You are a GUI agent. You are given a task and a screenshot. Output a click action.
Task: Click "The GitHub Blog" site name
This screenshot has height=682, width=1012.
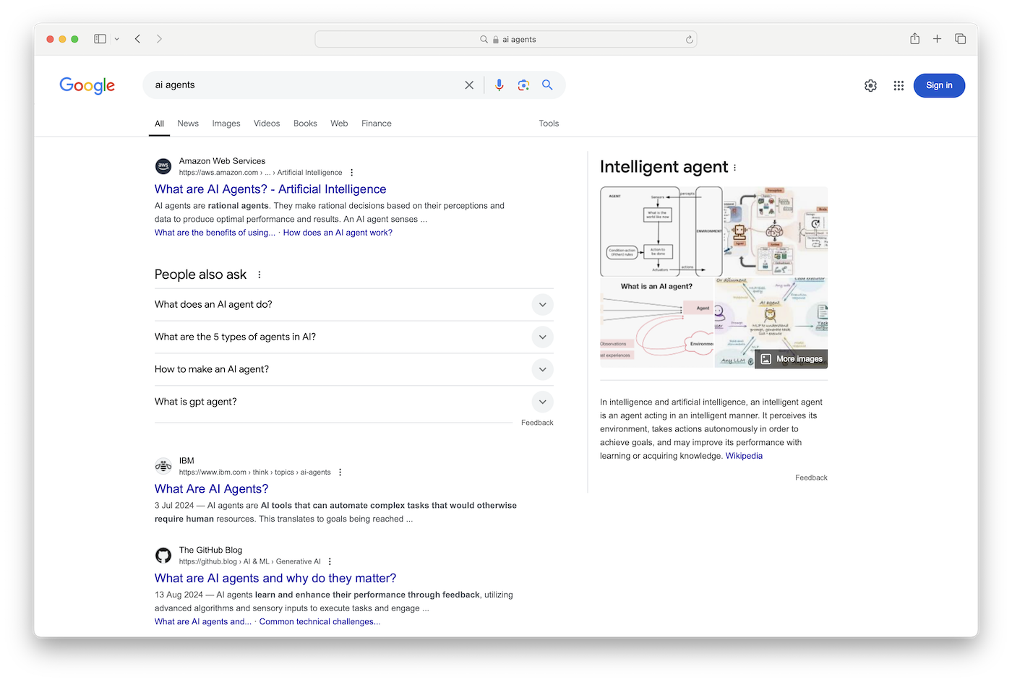(210, 550)
